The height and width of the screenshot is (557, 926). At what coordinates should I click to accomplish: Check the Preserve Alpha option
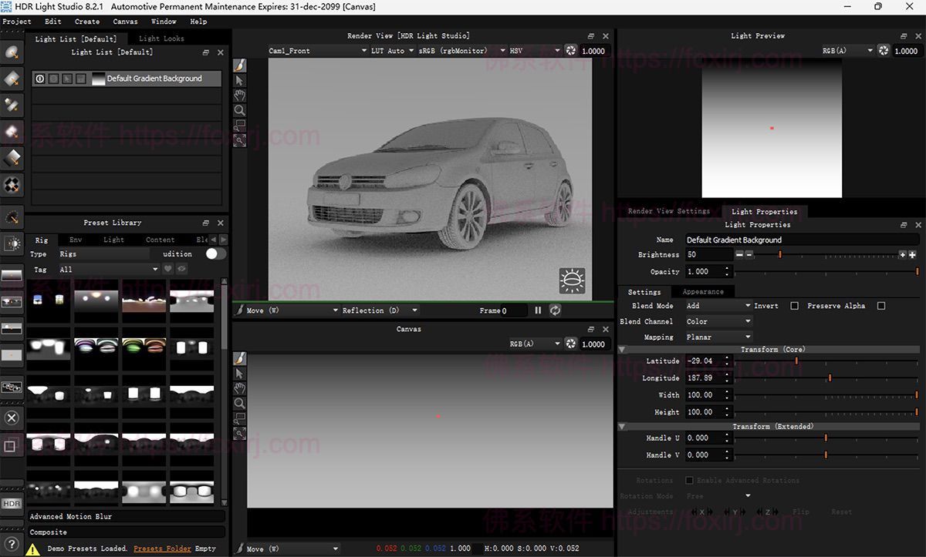coord(881,306)
